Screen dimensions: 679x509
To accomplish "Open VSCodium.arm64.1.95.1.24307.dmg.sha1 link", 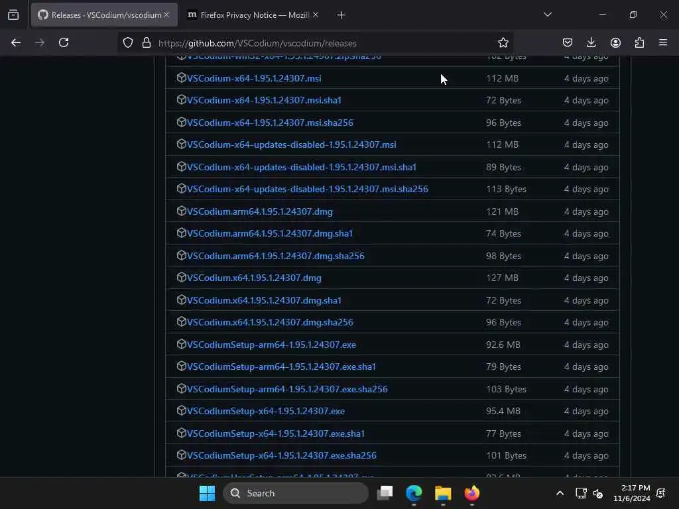I will coord(270,234).
